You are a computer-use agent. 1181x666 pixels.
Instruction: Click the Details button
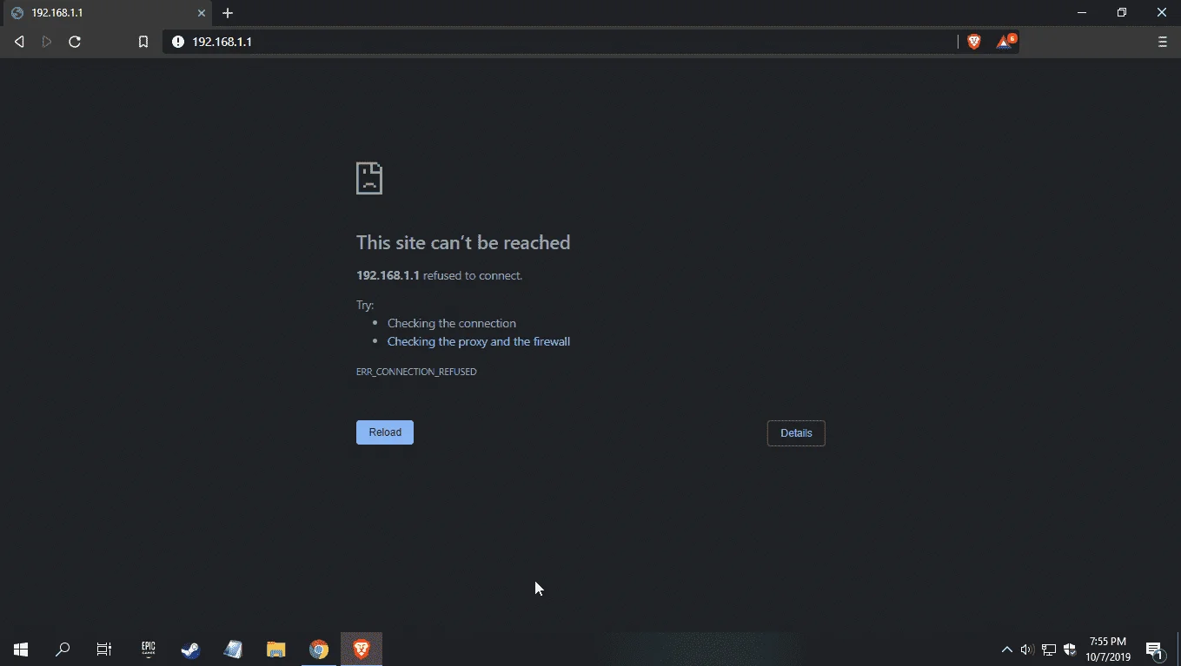[x=796, y=433]
